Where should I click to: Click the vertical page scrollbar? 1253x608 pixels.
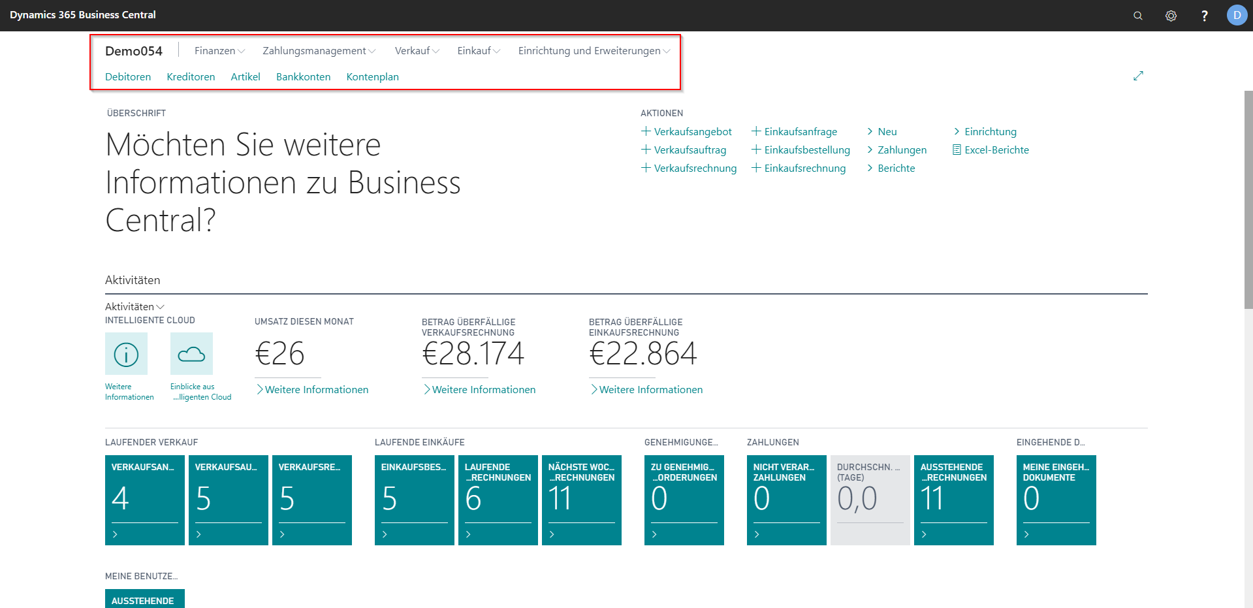click(x=1248, y=196)
